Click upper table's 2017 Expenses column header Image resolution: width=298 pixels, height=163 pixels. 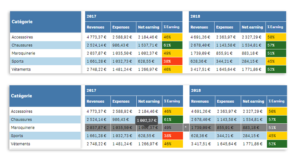[x=123, y=27]
